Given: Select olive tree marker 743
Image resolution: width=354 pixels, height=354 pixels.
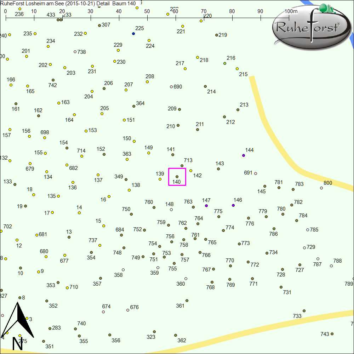Looking at the screenshot, I should (332, 334).
